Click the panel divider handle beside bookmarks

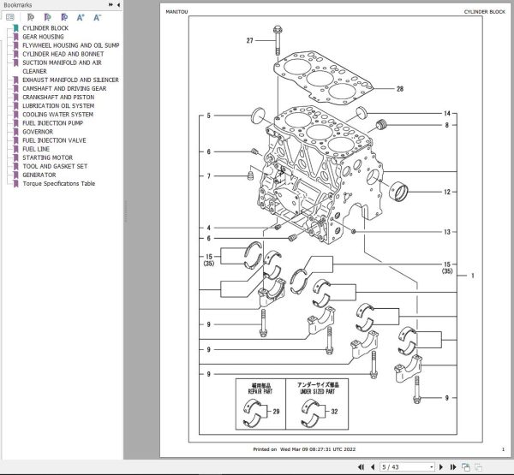click(126, 211)
